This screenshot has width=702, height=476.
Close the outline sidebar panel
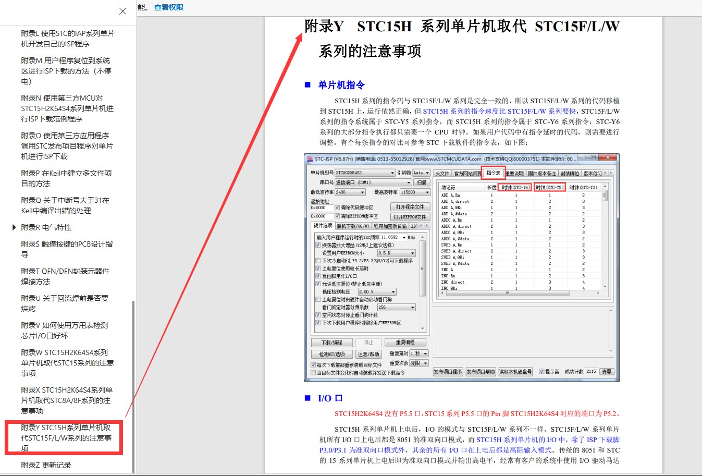[122, 11]
